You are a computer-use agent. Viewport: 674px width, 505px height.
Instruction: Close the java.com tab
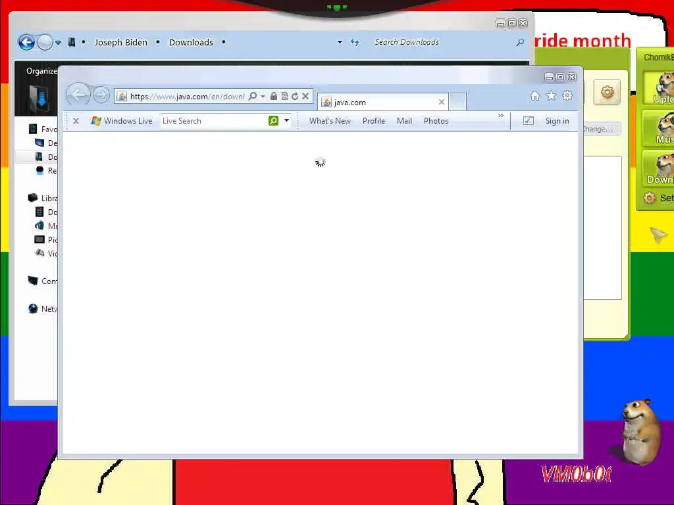(442, 102)
